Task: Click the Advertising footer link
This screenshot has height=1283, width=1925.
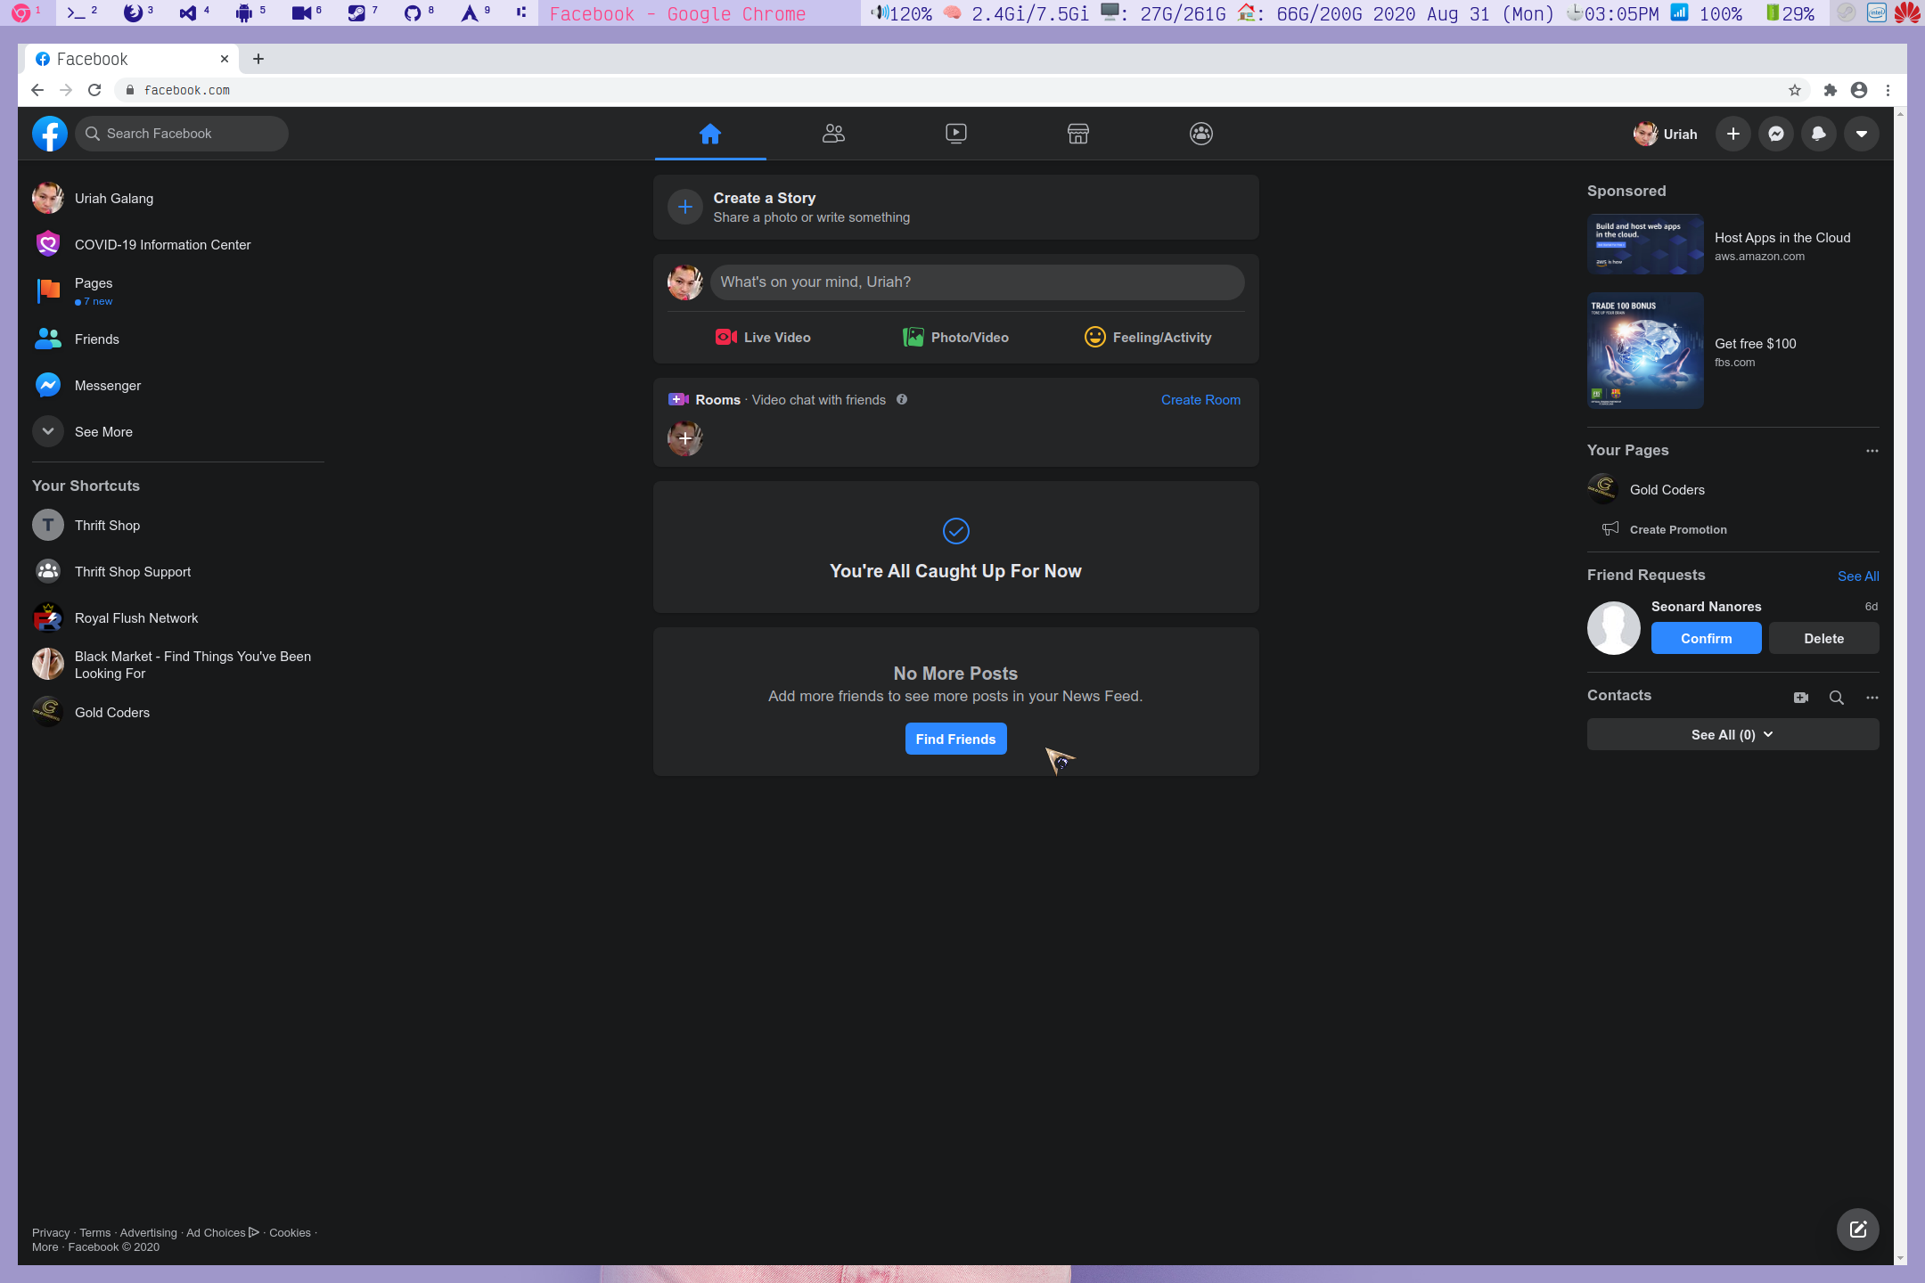Action: point(149,1232)
